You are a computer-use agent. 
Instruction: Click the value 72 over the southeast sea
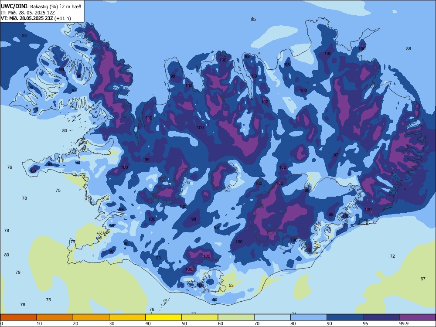click(392, 256)
